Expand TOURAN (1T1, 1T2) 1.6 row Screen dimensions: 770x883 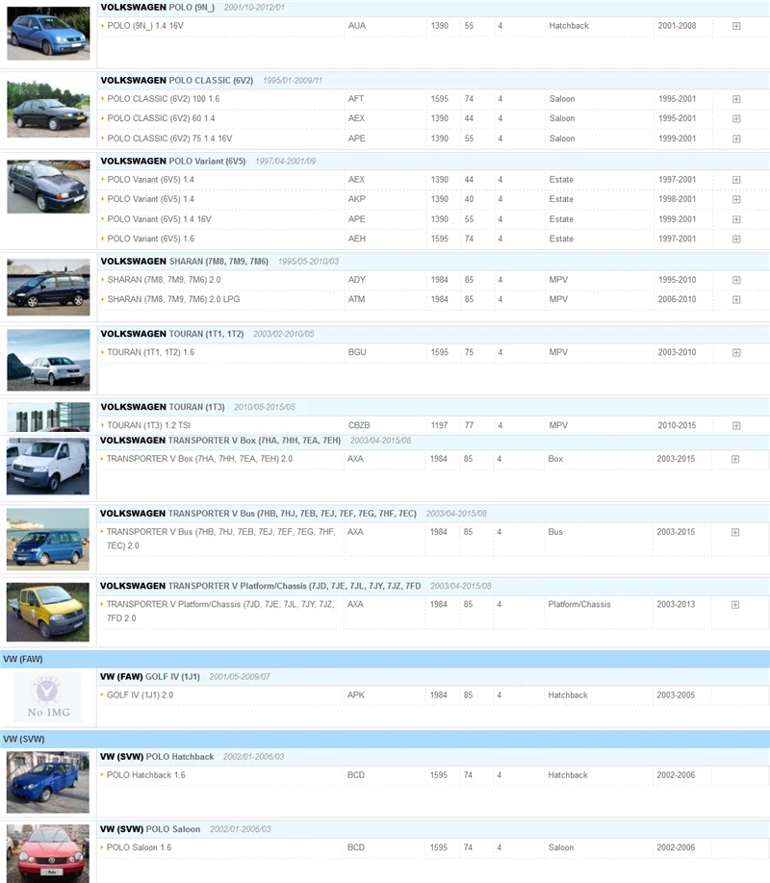[736, 352]
